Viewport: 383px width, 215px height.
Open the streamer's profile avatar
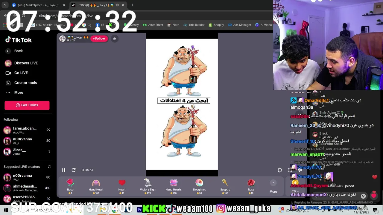[62, 39]
